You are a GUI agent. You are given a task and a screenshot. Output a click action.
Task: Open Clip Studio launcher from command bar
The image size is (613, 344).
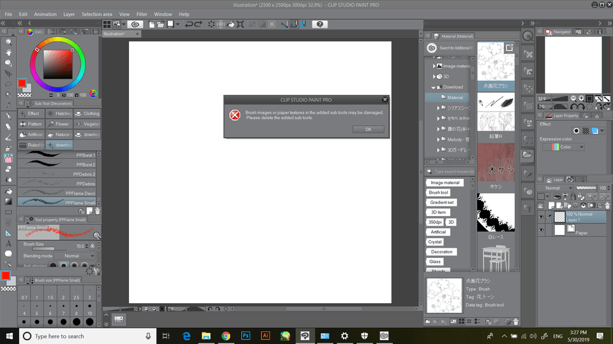135,24
